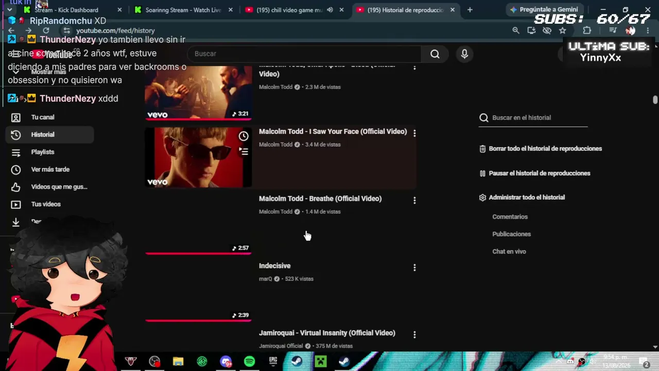The width and height of the screenshot is (659, 371).
Task: Open Malcolm Todd - Breathe video title
Action: (320, 198)
